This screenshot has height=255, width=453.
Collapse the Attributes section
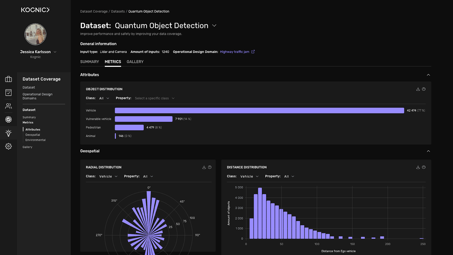point(428,75)
